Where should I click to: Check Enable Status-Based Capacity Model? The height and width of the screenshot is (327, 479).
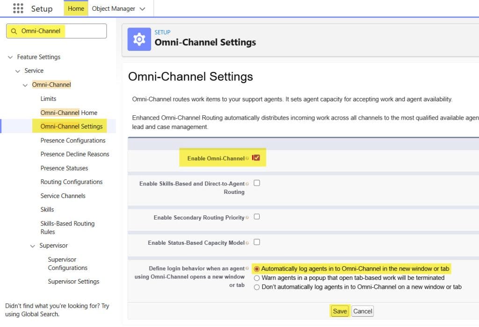pyautogui.click(x=257, y=242)
